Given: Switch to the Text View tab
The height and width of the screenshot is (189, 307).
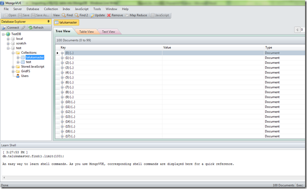Looking at the screenshot, I should tap(109, 32).
